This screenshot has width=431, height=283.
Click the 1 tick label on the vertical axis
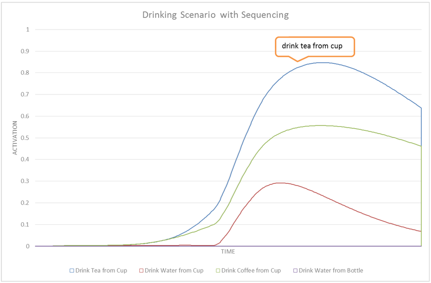click(x=28, y=30)
